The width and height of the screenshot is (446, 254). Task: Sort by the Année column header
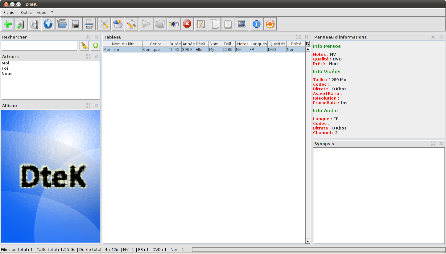(188, 44)
